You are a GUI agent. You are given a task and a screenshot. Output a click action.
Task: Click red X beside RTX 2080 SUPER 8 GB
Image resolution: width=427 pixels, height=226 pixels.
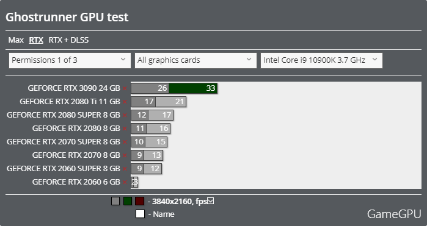[x=125, y=115]
